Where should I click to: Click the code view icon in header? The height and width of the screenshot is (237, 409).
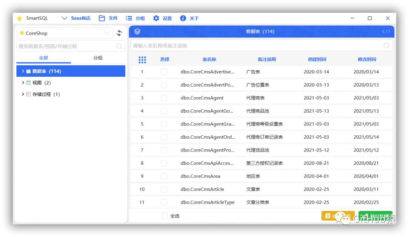(386, 31)
